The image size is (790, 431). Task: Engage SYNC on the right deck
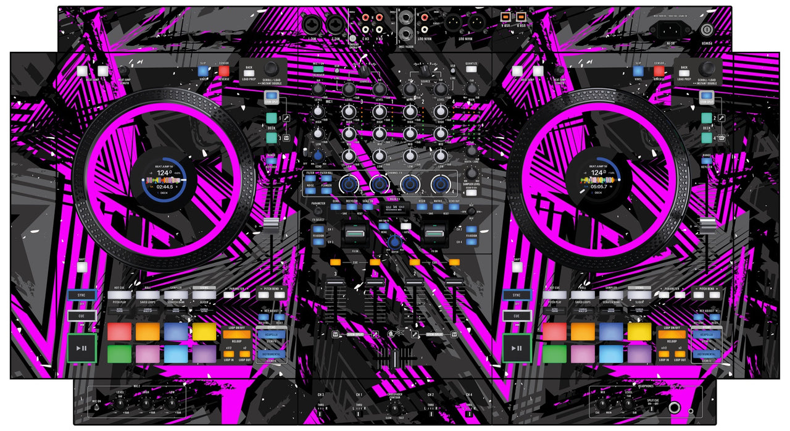(x=517, y=295)
